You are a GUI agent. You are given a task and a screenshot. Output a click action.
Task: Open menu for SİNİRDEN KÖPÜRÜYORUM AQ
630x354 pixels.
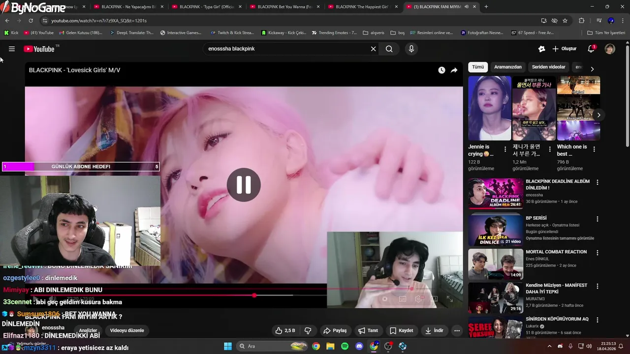[598, 320]
